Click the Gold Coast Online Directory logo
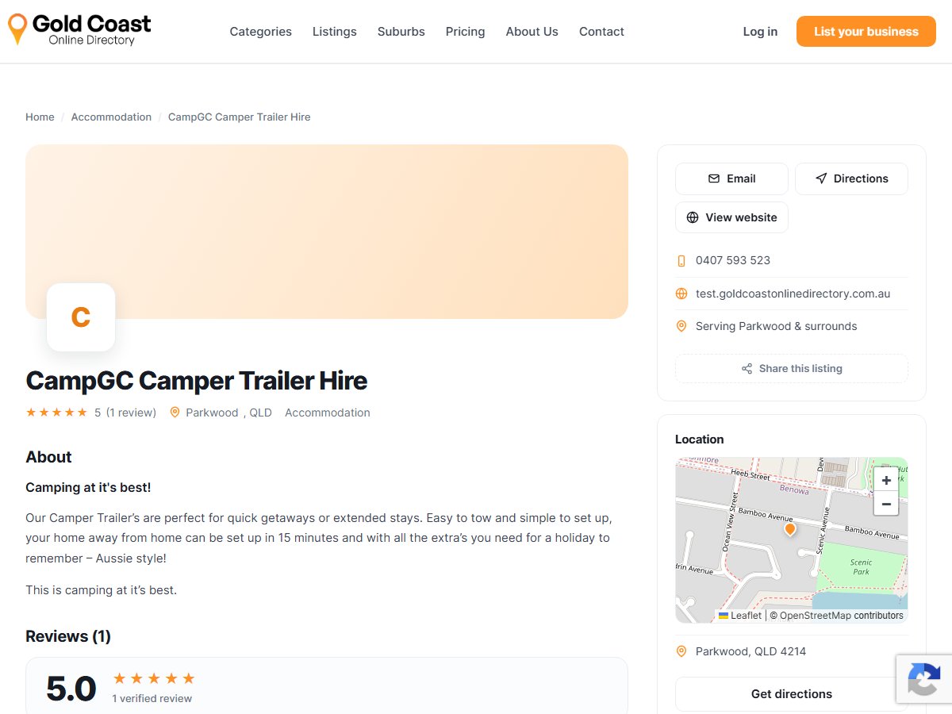952x714 pixels. coord(79,29)
